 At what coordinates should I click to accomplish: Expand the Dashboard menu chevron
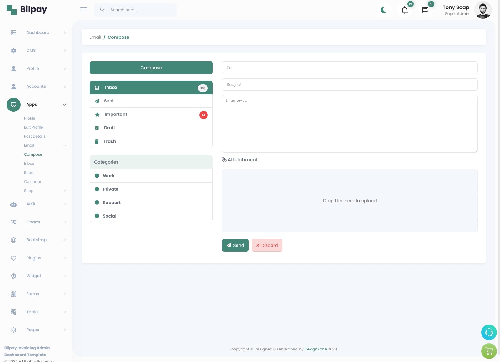[x=65, y=33]
